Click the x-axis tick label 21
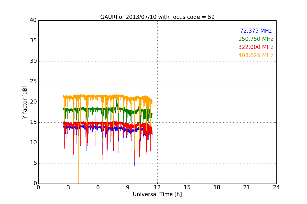Image resolution: width=307 pixels, height=204 pixels. [x=247, y=187]
